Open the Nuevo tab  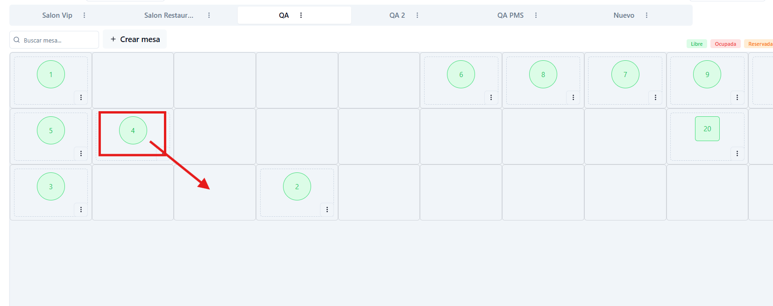(x=624, y=15)
